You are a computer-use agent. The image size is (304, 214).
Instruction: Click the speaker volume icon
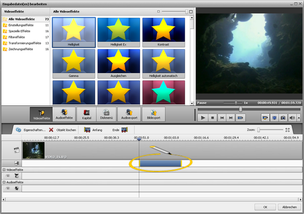[x=292, y=118]
